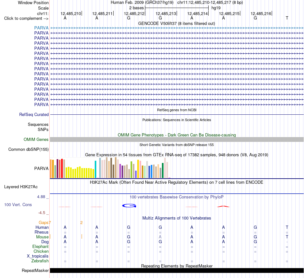
Task: Select the Zebrafish species row label
Action: pyautogui.click(x=40, y=261)
